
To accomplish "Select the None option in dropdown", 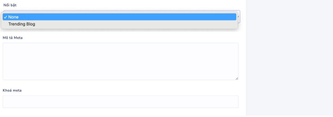I will 13,17.
